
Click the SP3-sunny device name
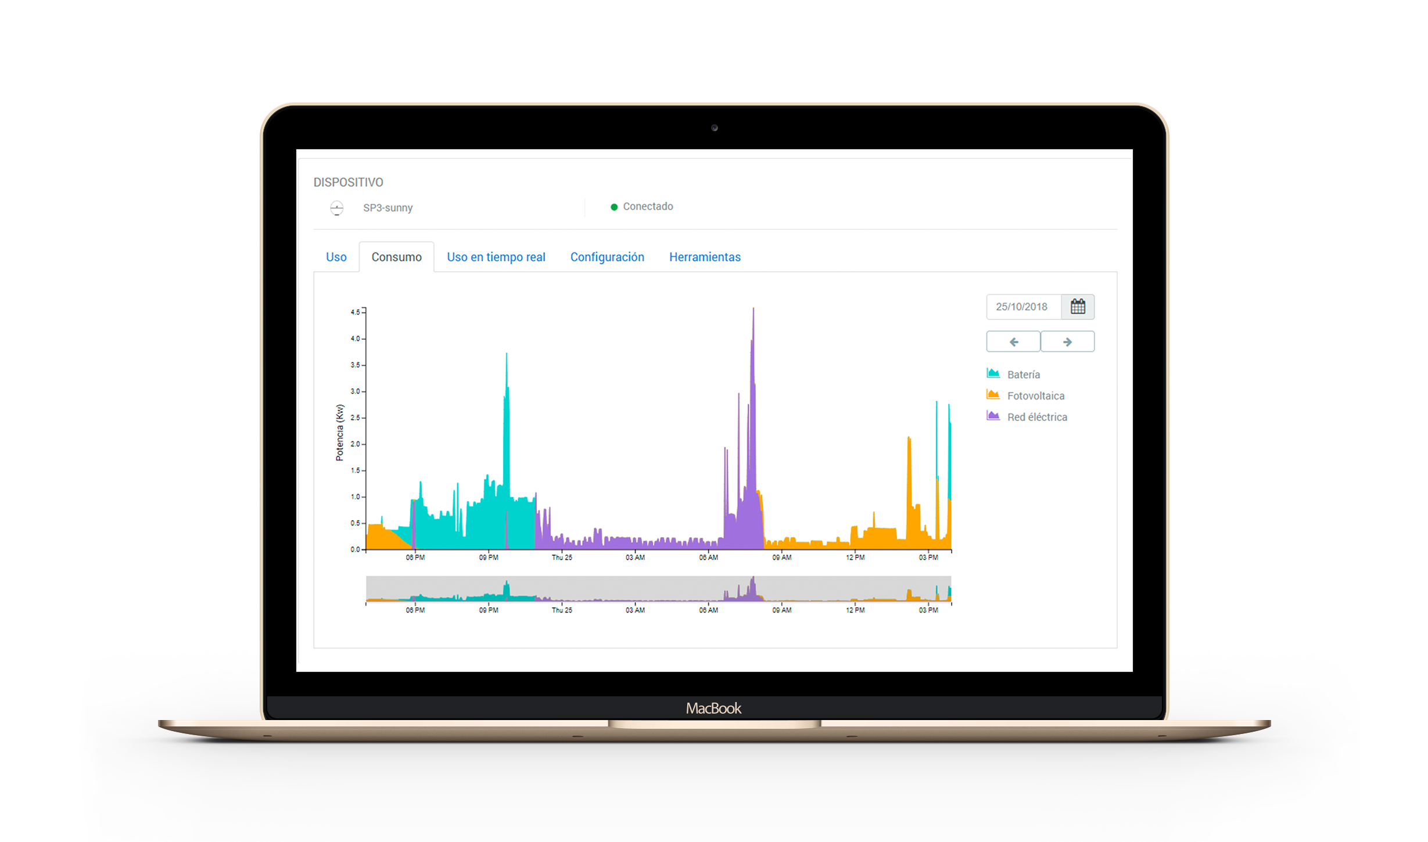click(x=388, y=208)
